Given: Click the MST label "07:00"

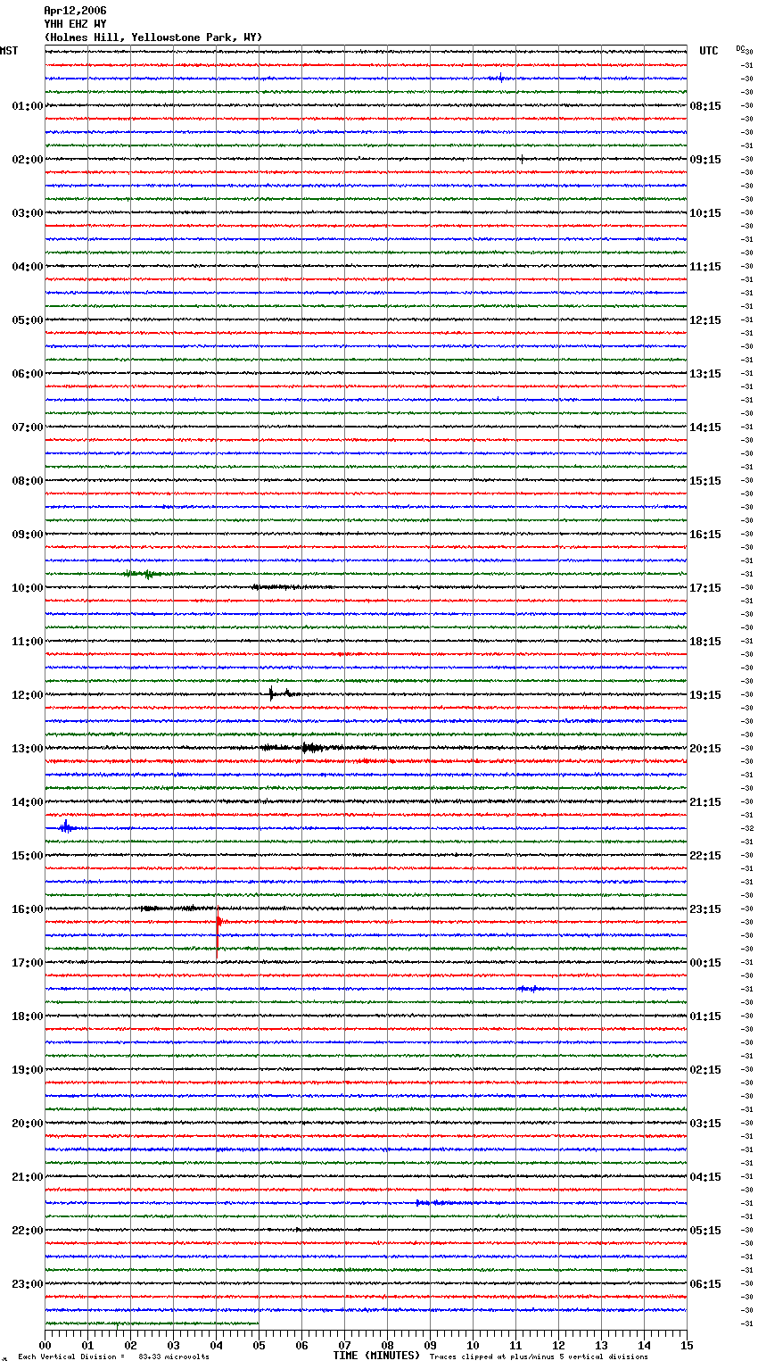Looking at the screenshot, I should click(x=28, y=427).
